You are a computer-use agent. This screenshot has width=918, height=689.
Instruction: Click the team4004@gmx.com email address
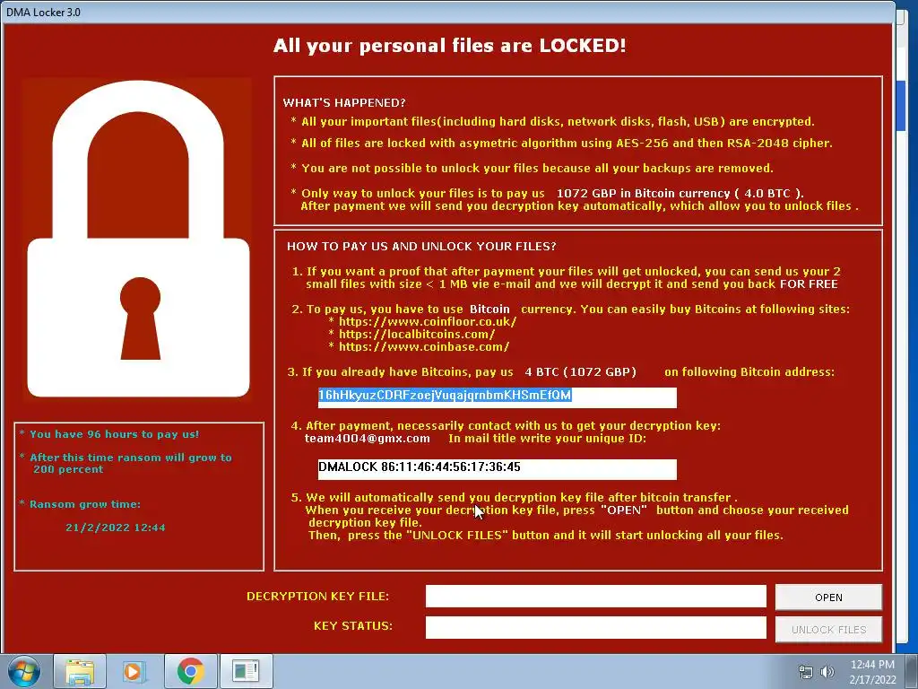click(x=367, y=438)
